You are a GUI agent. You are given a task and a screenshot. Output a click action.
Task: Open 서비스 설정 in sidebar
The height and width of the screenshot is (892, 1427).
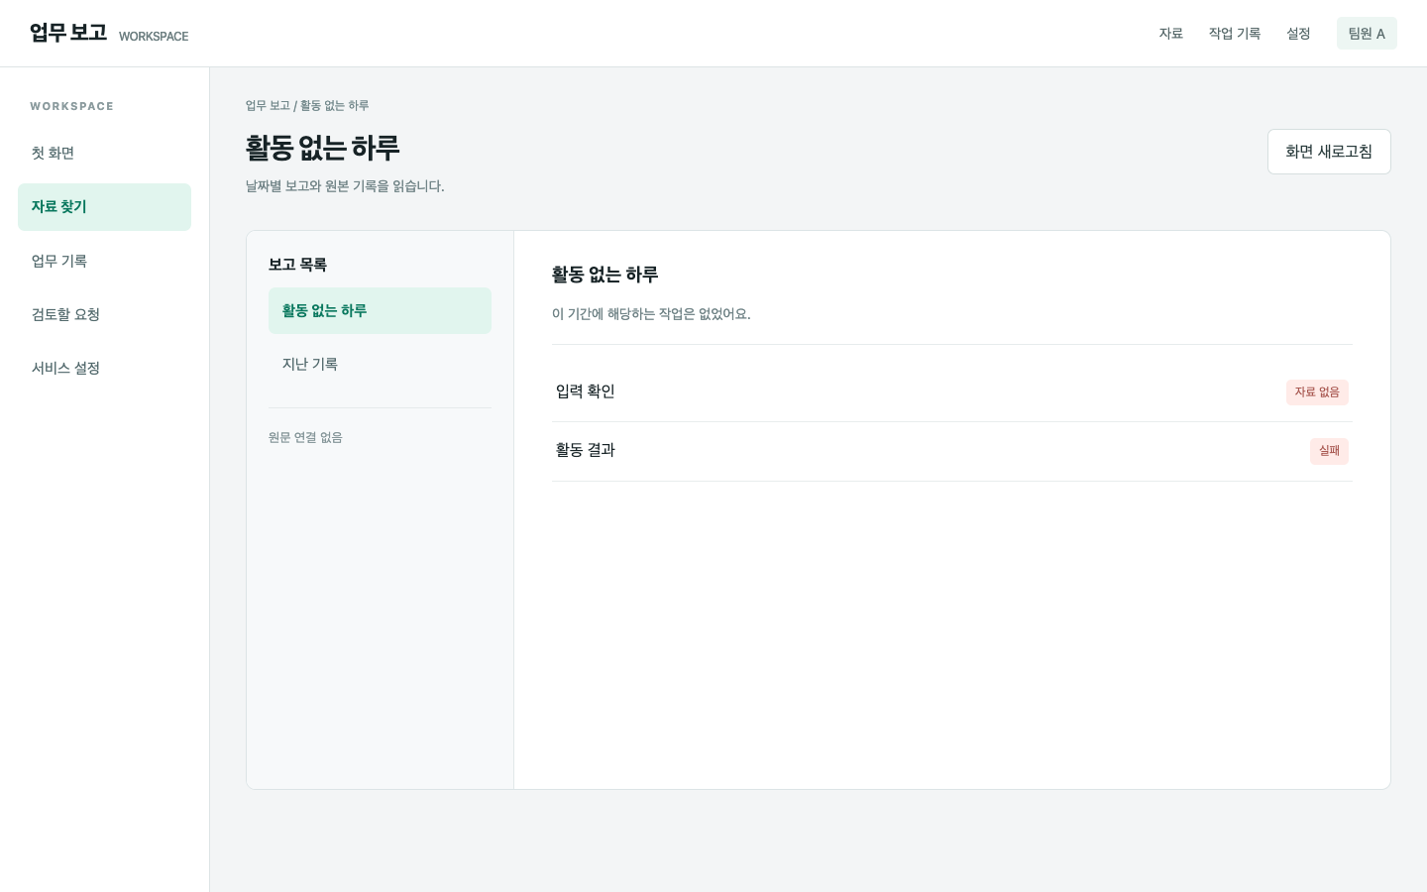104,368
